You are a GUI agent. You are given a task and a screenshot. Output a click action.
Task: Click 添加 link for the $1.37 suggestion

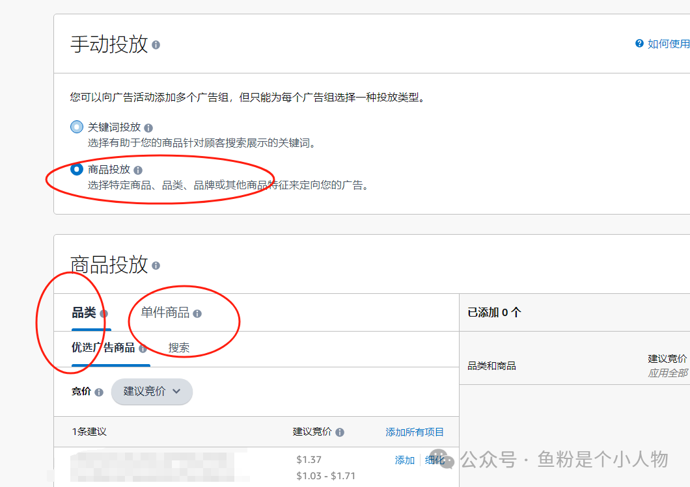(405, 460)
